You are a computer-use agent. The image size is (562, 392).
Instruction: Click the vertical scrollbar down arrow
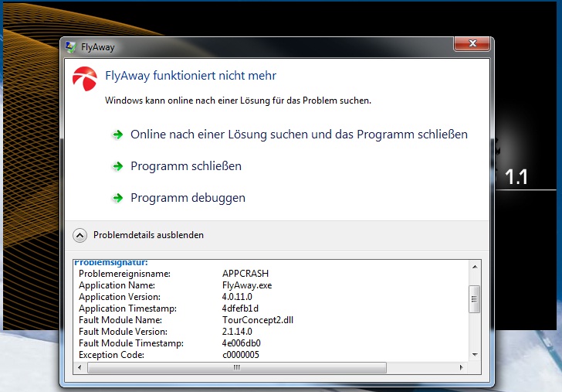click(475, 355)
